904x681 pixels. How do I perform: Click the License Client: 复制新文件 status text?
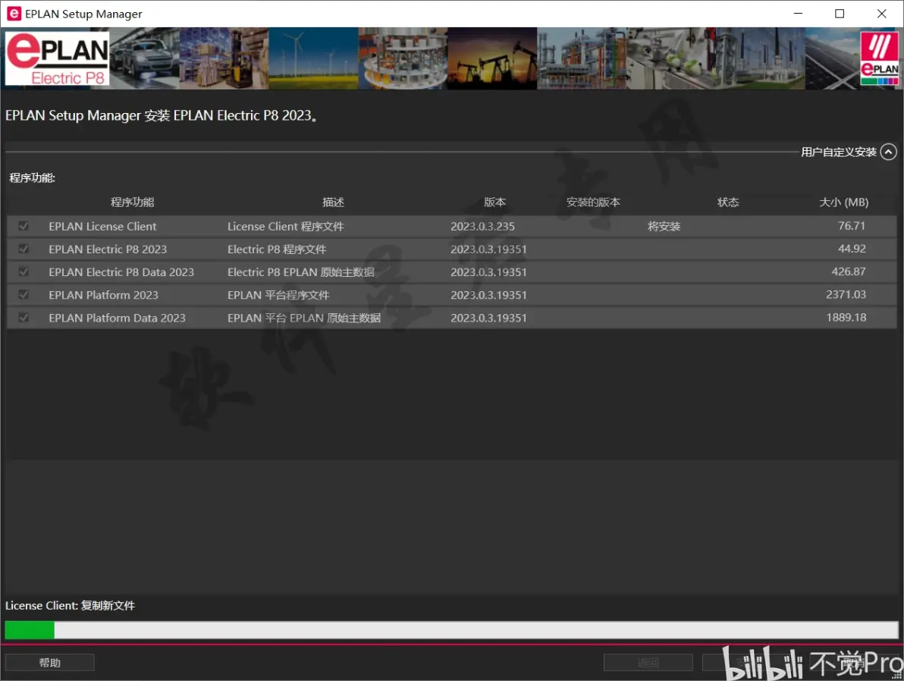[x=70, y=605]
